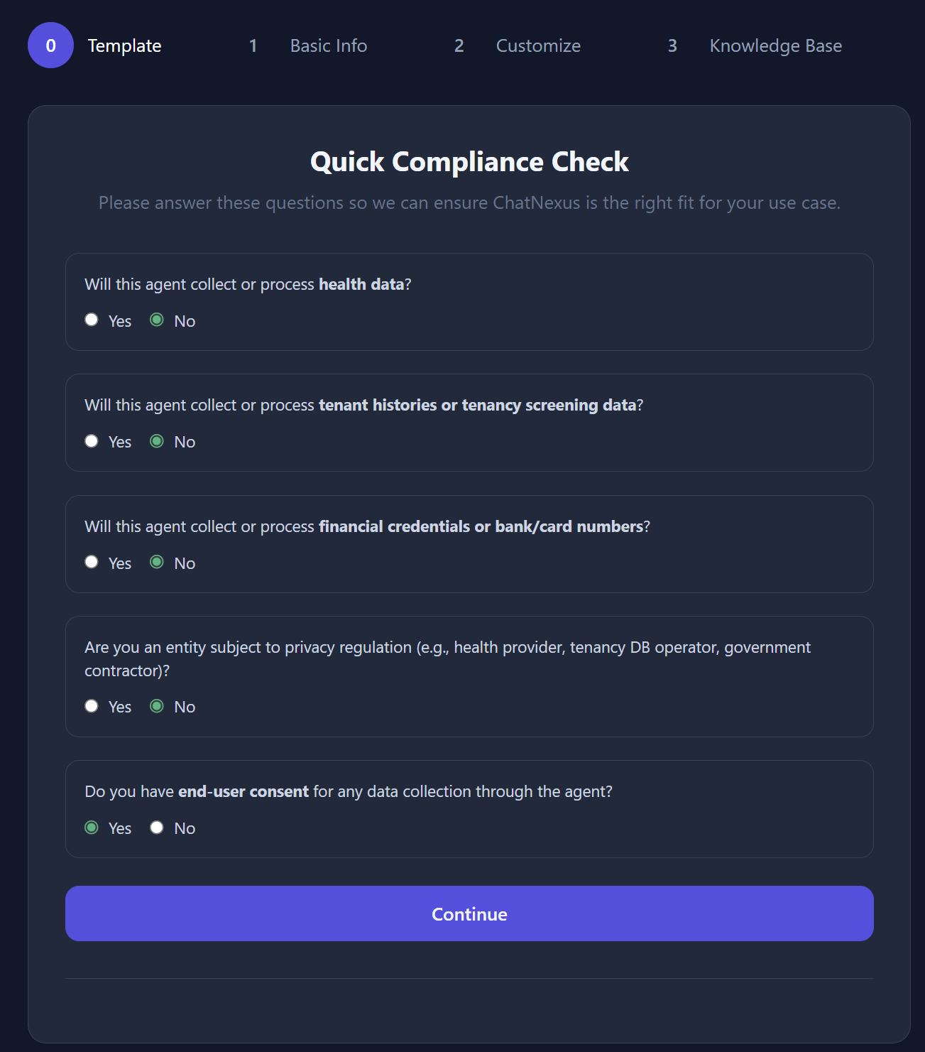Navigate to the Knowledge Base step
The height and width of the screenshot is (1052, 925).
[x=776, y=45]
